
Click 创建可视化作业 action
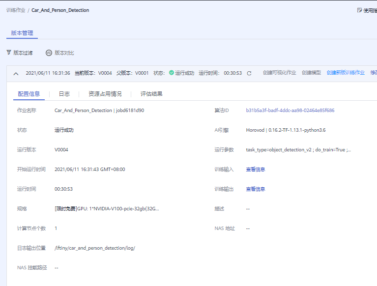[x=279, y=73]
